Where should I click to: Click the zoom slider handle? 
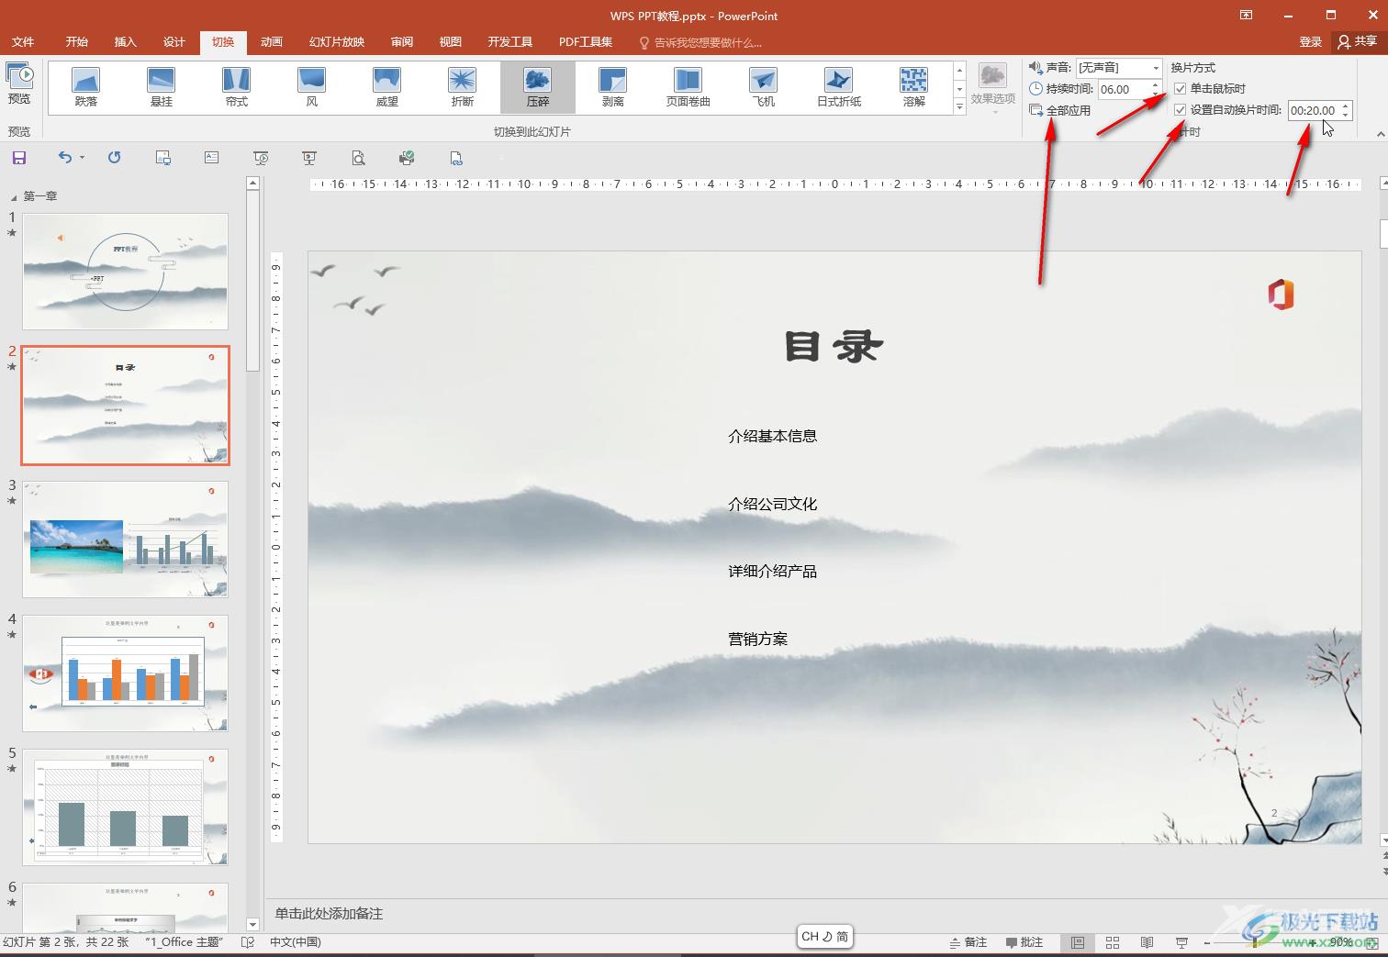click(x=1256, y=942)
